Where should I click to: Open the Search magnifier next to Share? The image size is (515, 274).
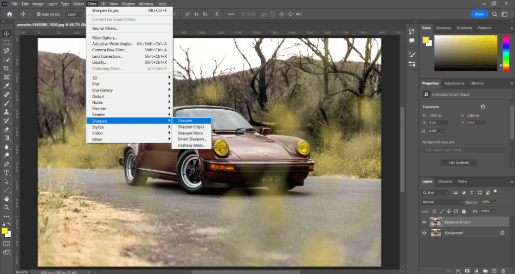click(494, 14)
